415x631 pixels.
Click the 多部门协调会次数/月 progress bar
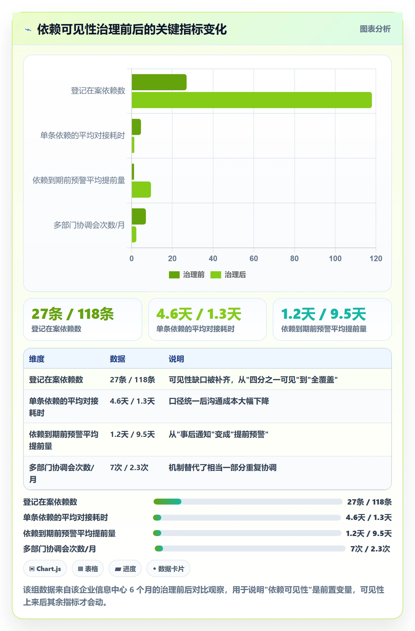coord(250,548)
